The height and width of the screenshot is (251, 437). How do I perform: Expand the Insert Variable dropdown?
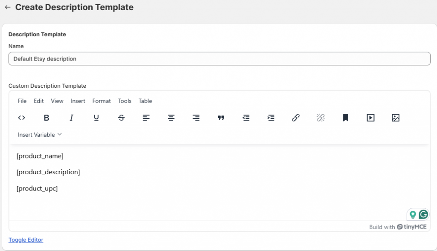point(40,135)
